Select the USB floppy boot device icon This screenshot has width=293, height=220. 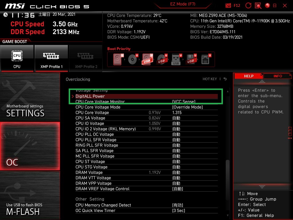pos(191,59)
